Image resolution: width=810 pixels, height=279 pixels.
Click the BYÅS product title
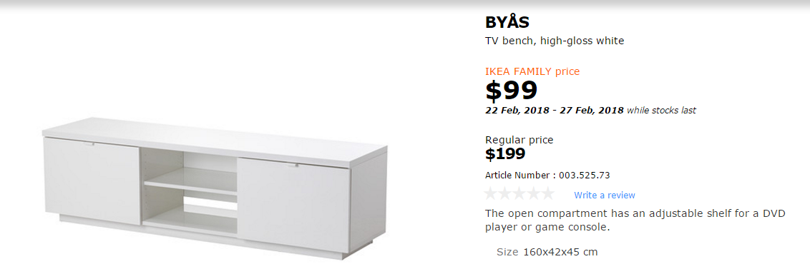coord(507,22)
